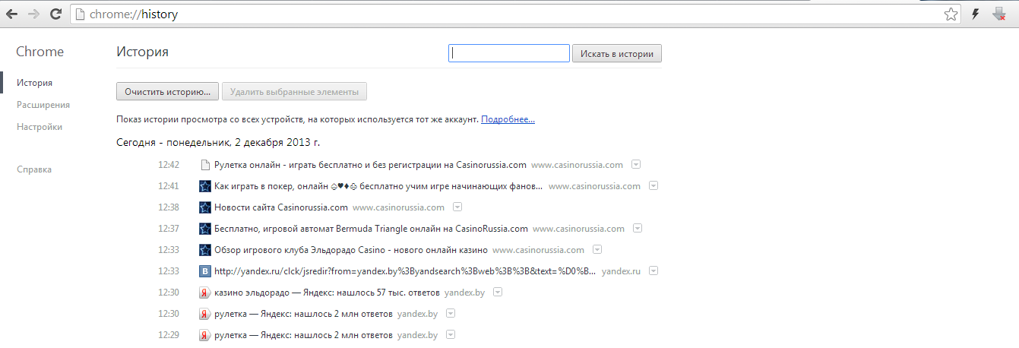Open dropdown for the 12:29 рулетка entry
The image size is (1019, 348).
451,334
